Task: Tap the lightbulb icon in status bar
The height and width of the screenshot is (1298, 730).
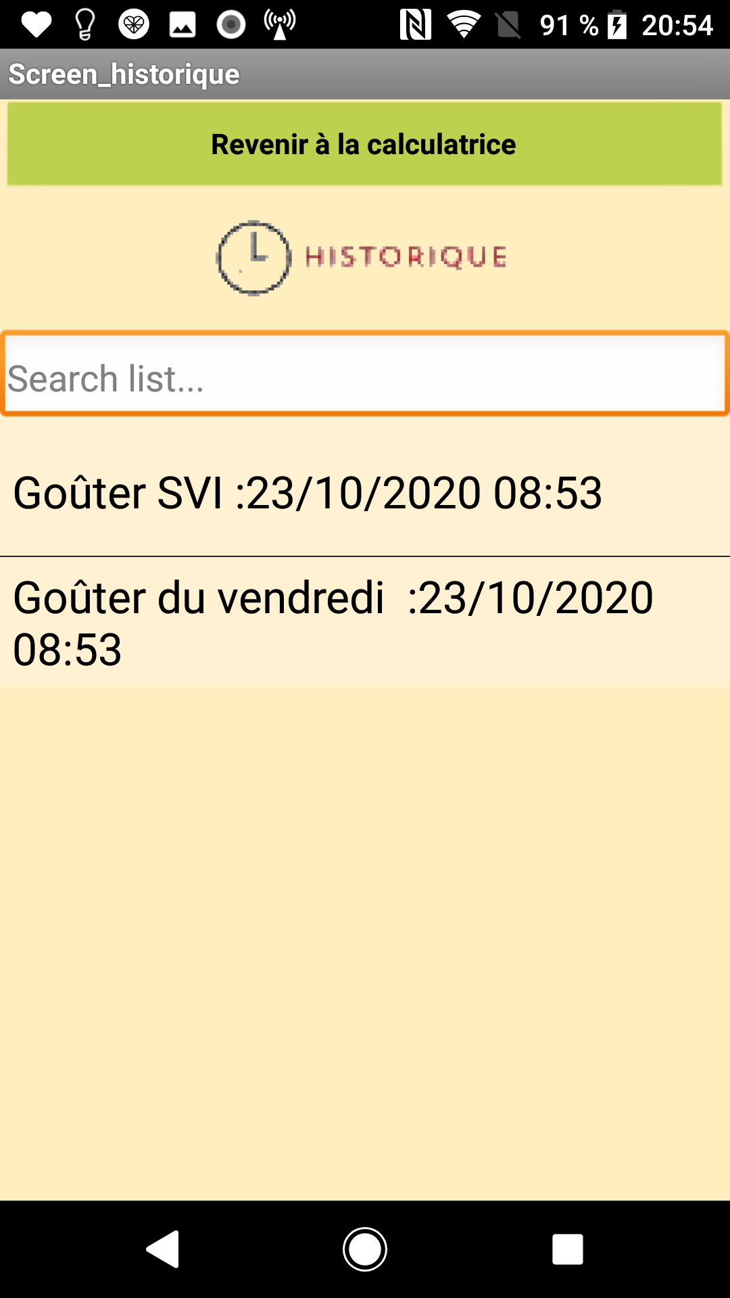Action: point(85,25)
